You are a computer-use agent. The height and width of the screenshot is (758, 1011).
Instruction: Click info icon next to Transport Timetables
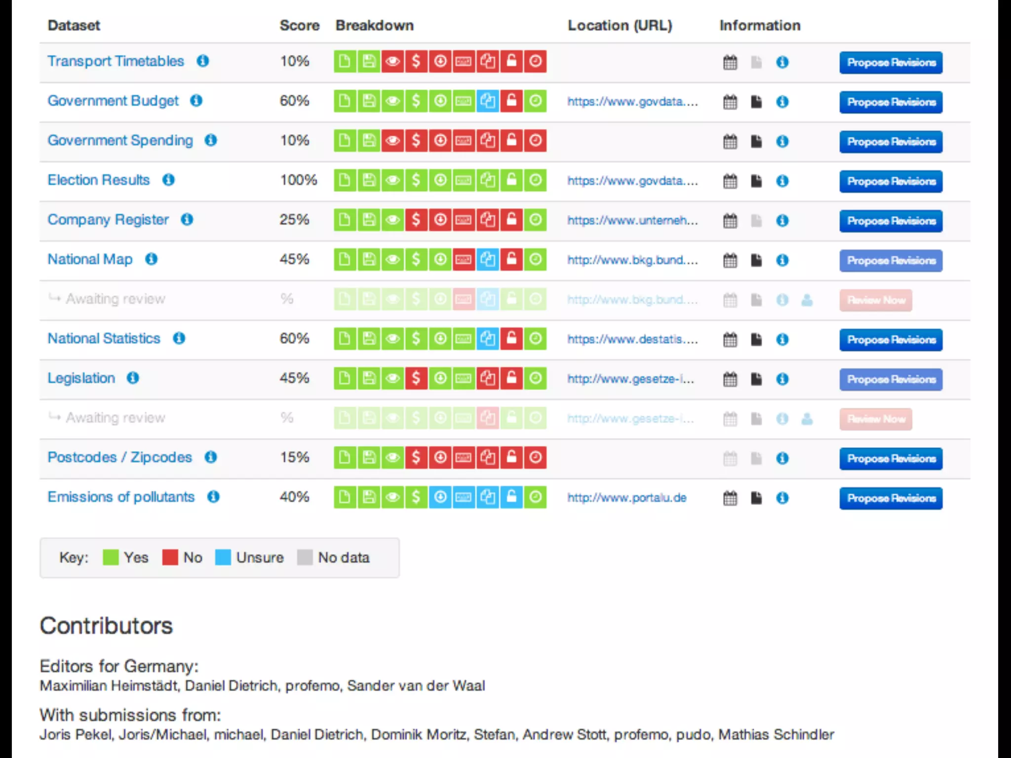click(202, 61)
